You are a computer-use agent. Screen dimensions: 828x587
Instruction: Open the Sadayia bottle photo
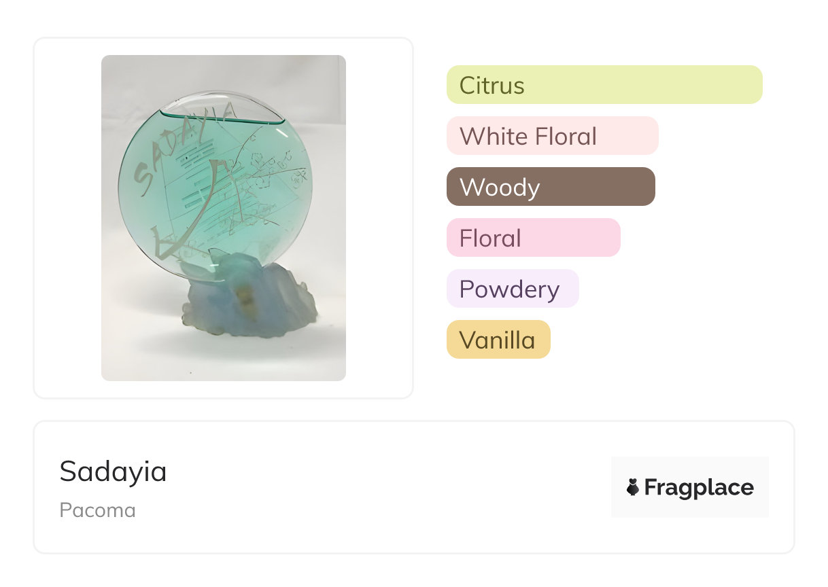[223, 217]
